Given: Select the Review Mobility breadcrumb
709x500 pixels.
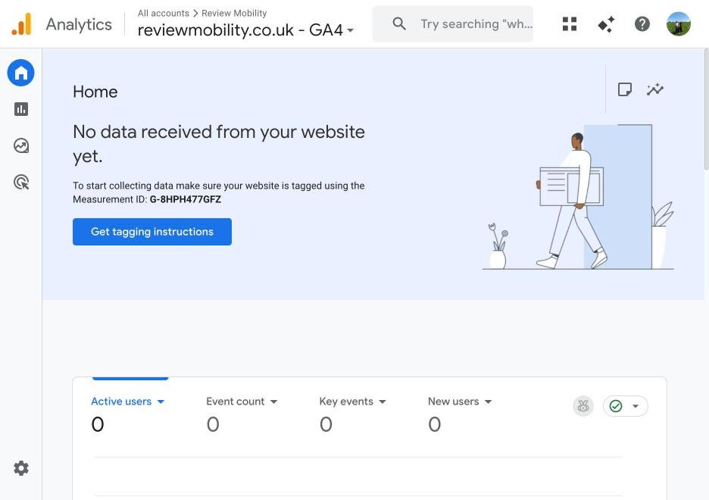Looking at the screenshot, I should (x=233, y=13).
